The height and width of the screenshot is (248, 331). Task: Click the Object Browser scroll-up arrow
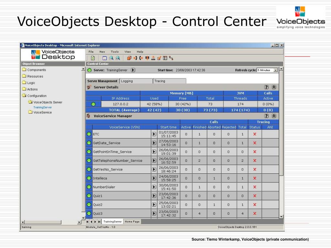click(83, 69)
